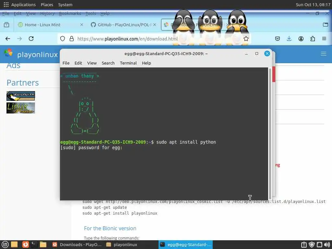Click the Partners heading on the playonlinux page
Viewport: 332px width, 249px height.
pos(23,83)
